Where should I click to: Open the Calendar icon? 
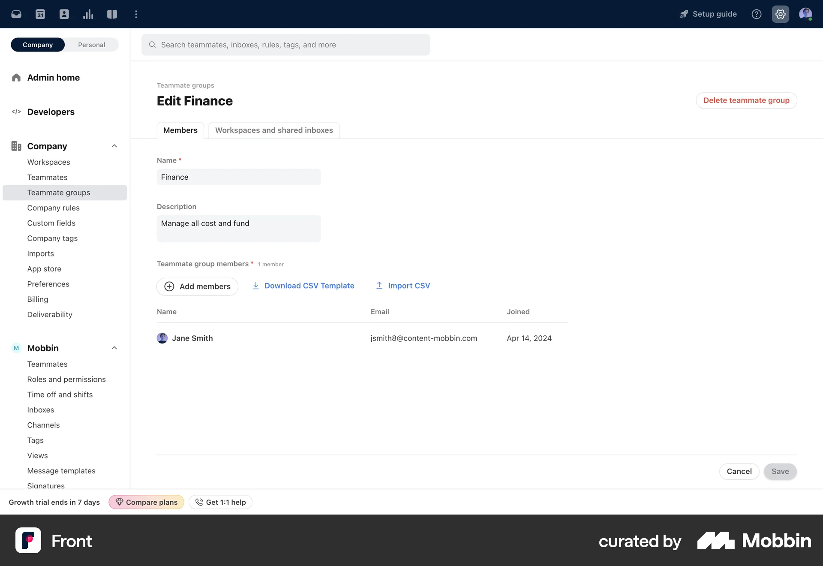[40, 14]
